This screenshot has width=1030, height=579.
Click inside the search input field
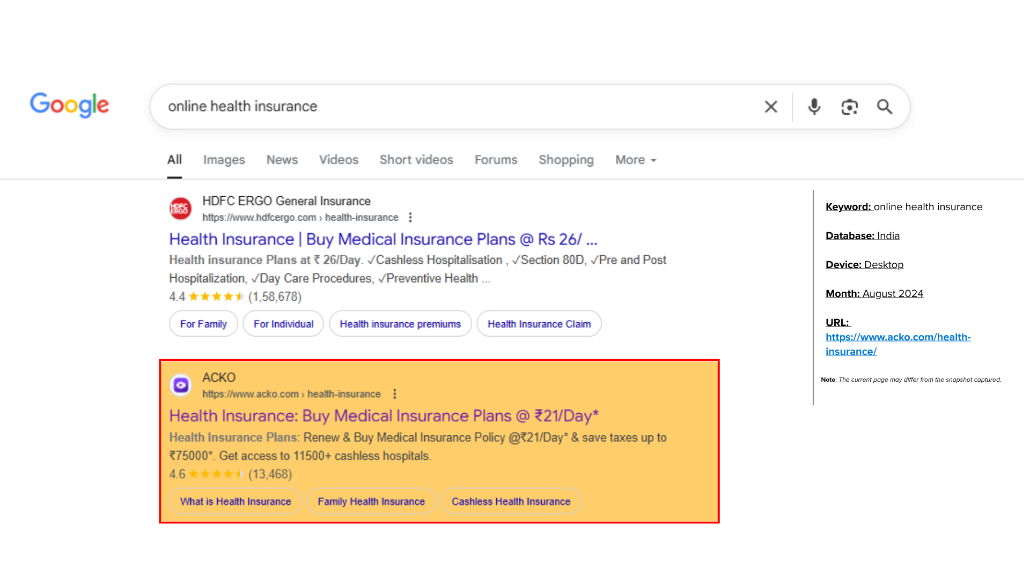click(x=429, y=106)
